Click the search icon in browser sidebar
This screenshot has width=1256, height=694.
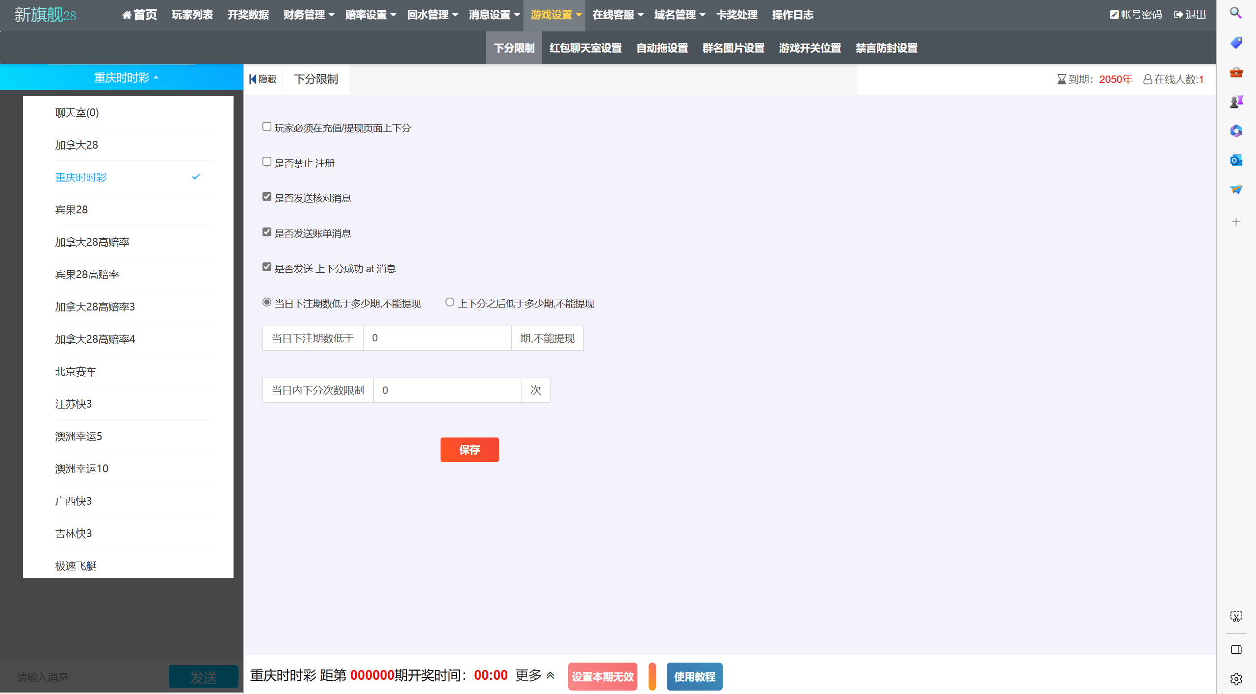pos(1236,13)
